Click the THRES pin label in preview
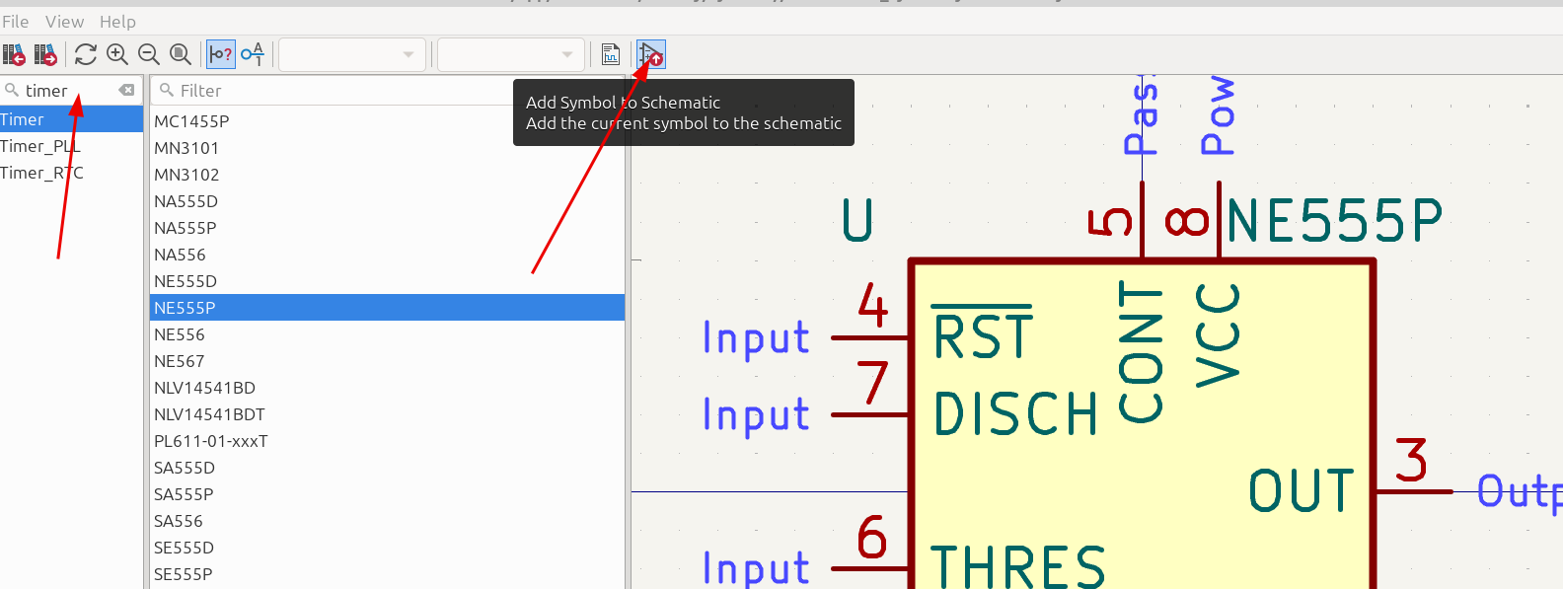 click(x=1018, y=567)
